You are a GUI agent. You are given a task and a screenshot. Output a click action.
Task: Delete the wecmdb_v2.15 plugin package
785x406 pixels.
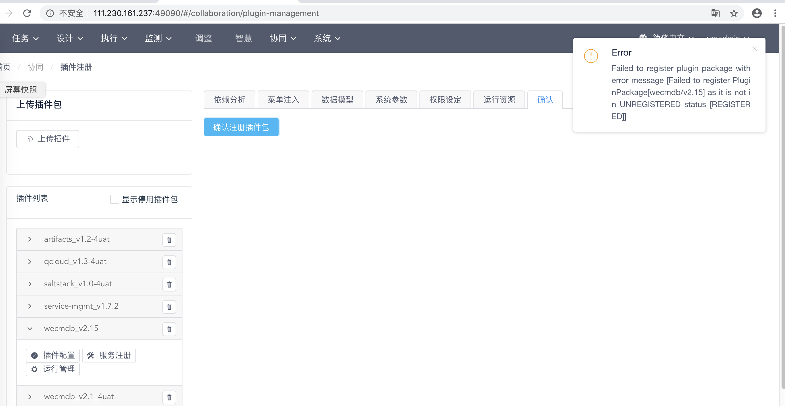tap(169, 329)
